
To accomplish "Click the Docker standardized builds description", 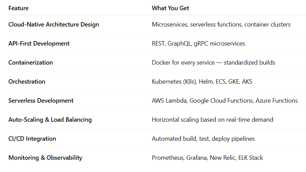I will point(213,63).
